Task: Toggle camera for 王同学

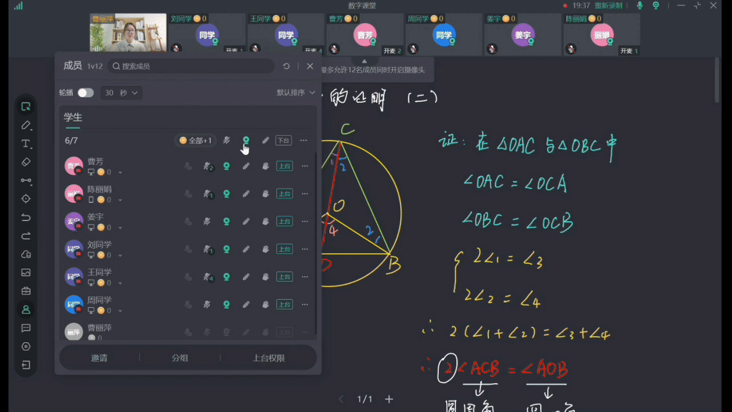Action: coord(226,277)
